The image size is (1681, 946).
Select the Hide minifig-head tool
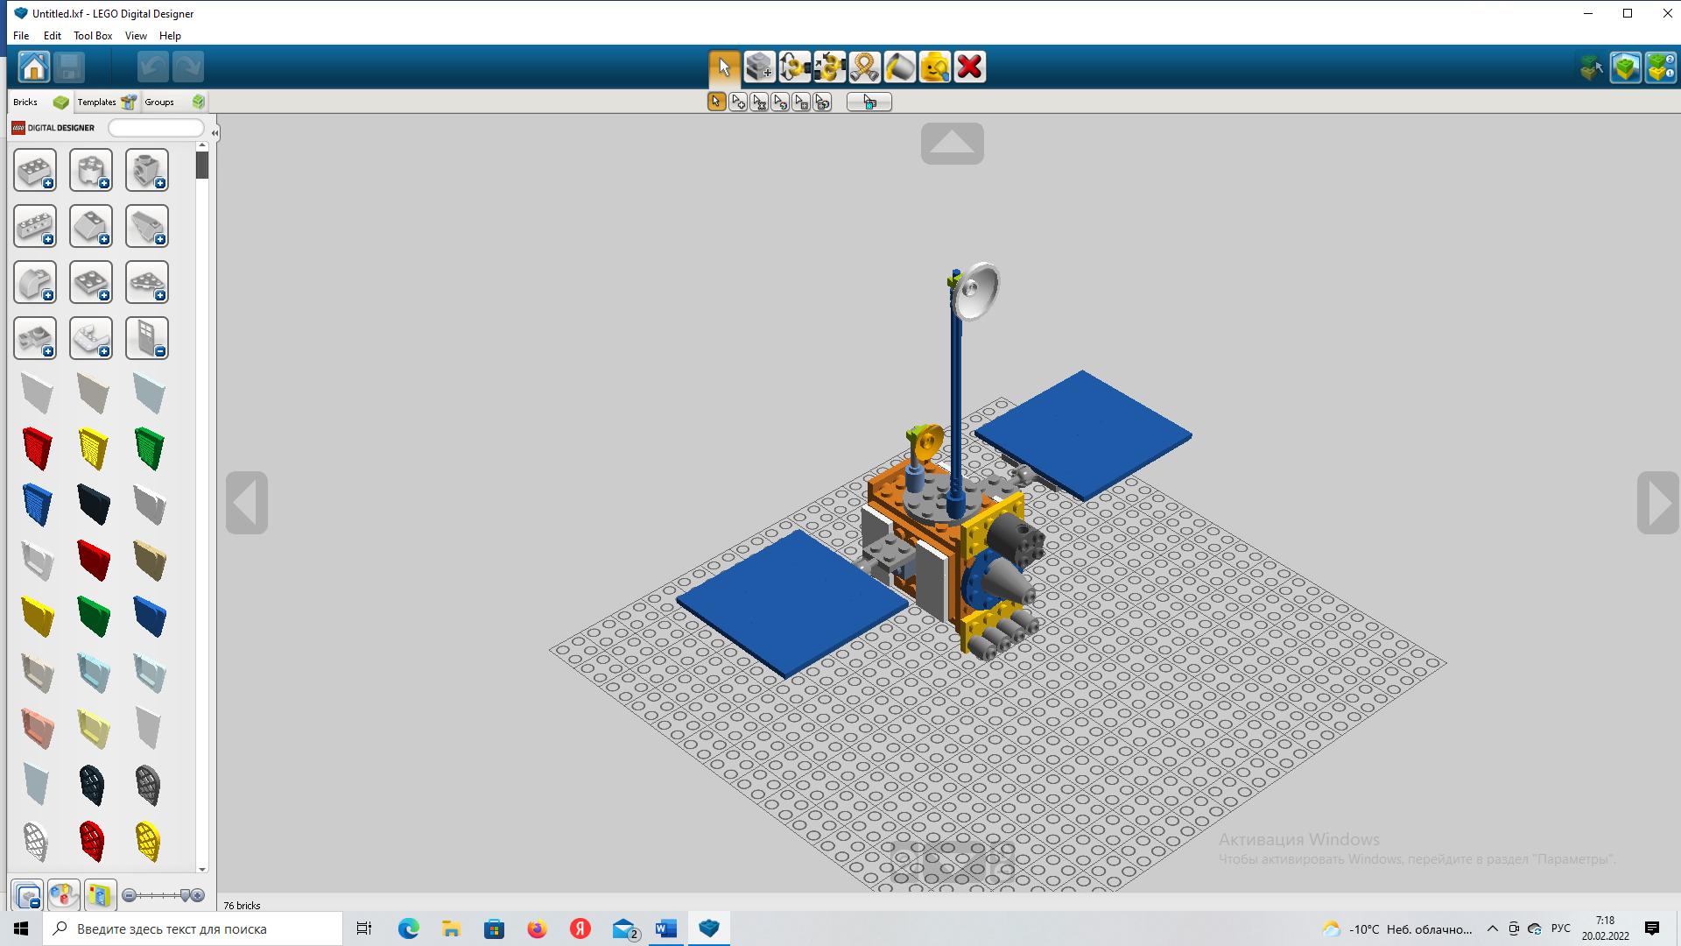pyautogui.click(x=934, y=67)
